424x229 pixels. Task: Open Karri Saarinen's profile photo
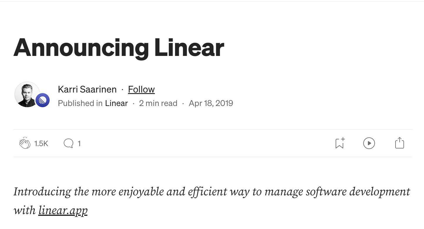(x=27, y=94)
